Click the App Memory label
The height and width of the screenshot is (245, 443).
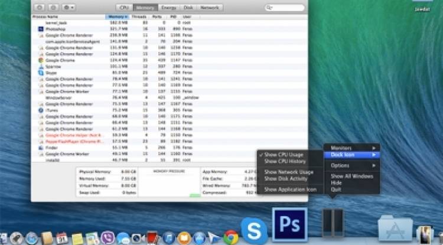(x=215, y=172)
